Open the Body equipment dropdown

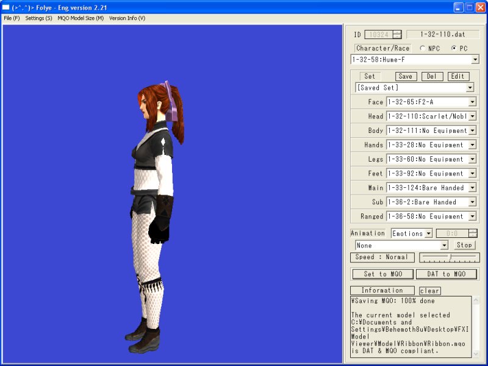click(x=472, y=131)
